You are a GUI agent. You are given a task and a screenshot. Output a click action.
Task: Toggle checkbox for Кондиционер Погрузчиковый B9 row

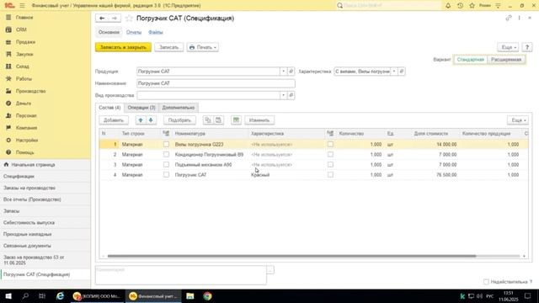coord(166,154)
